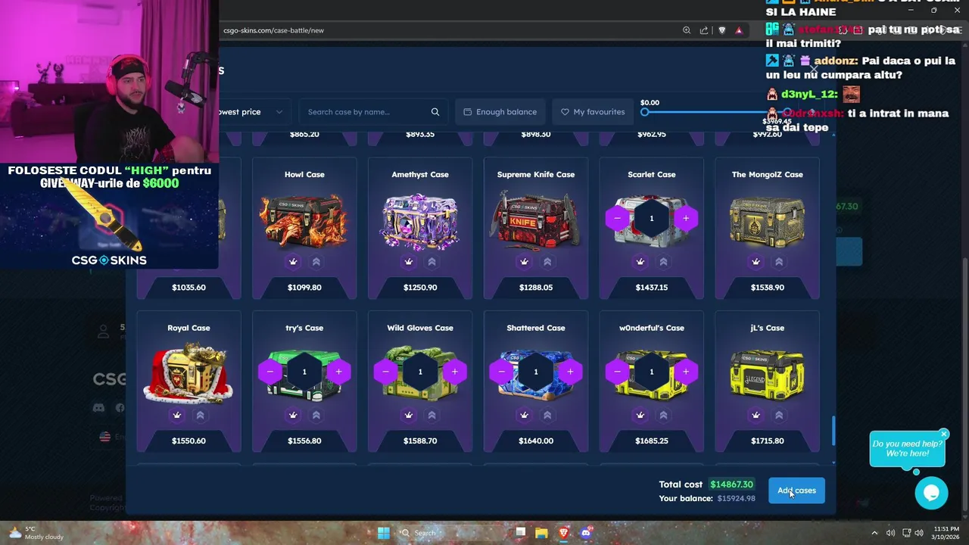The width and height of the screenshot is (969, 545).
Task: Click the crown icon under Howl Case
Action: point(293,262)
